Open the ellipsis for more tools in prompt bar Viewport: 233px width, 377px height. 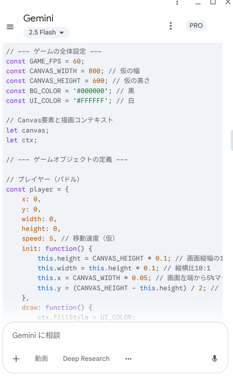click(x=128, y=359)
